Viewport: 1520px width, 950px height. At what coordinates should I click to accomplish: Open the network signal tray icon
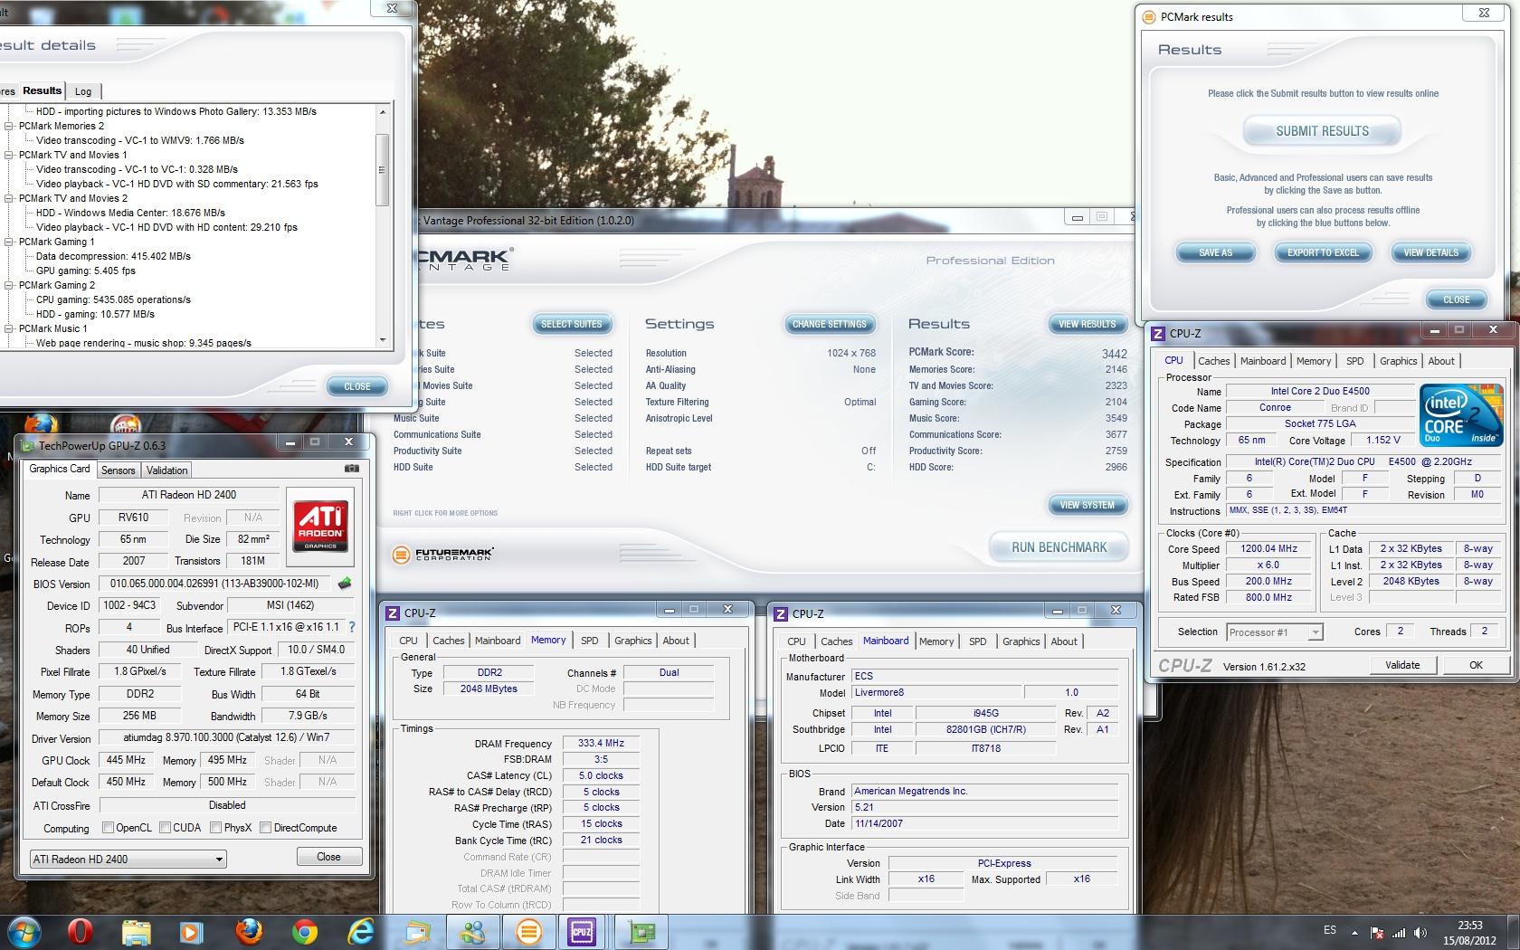pos(1399,933)
